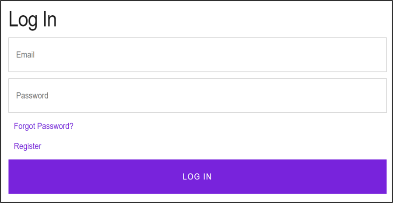Click the white LOG IN label text
Viewport: 393px width, 203px height.
197,177
